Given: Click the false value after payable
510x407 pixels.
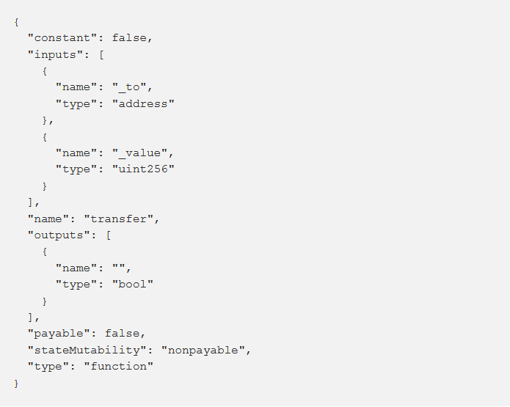Looking at the screenshot, I should tap(122, 334).
